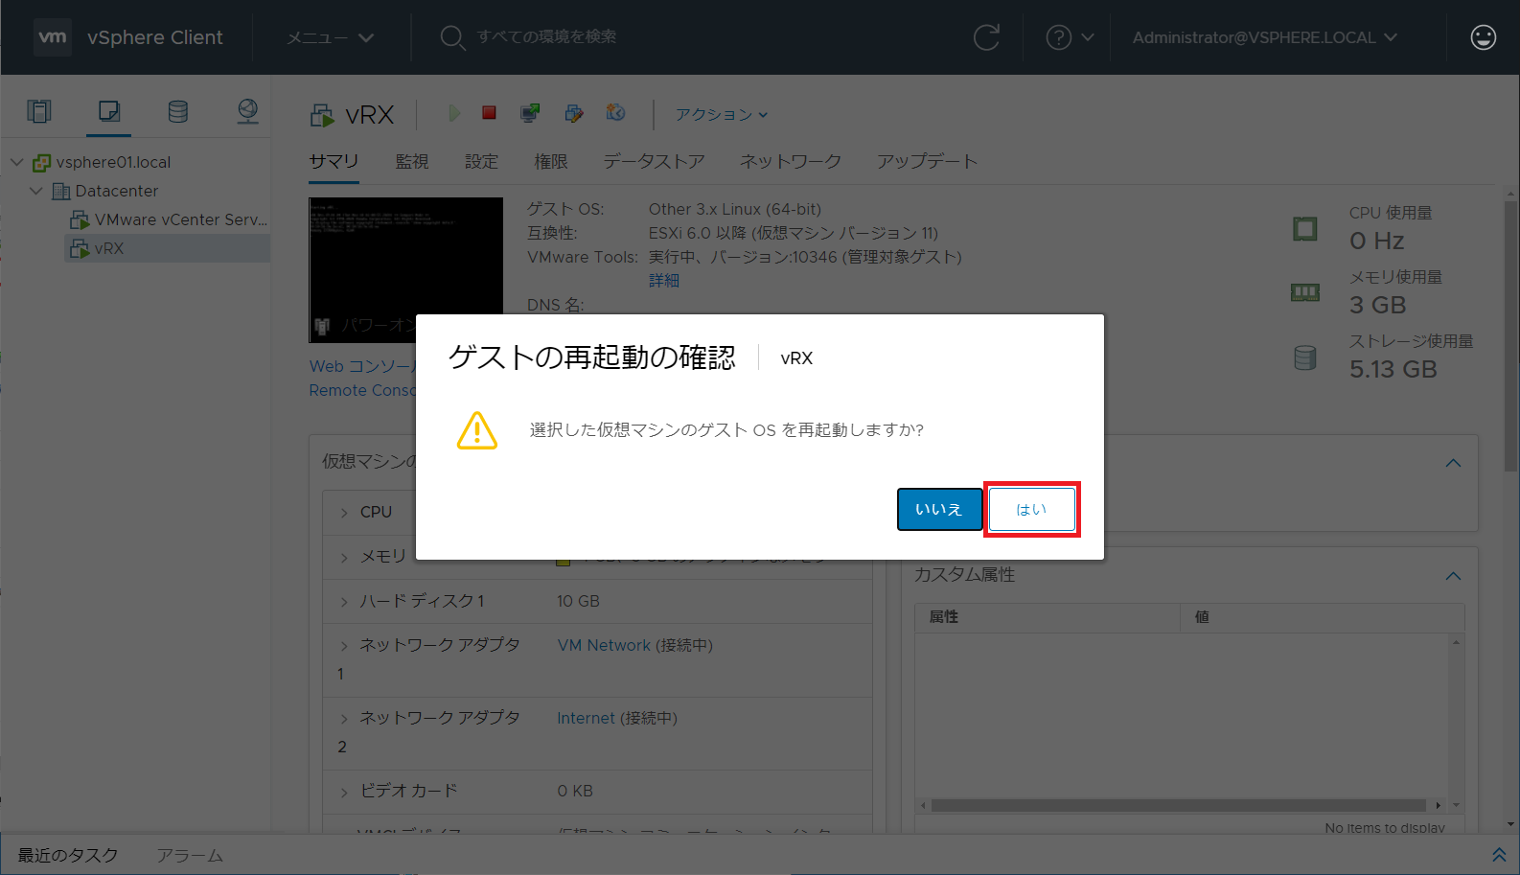Collapse the カスタム属性 panel
The image size is (1520, 875).
point(1453,576)
